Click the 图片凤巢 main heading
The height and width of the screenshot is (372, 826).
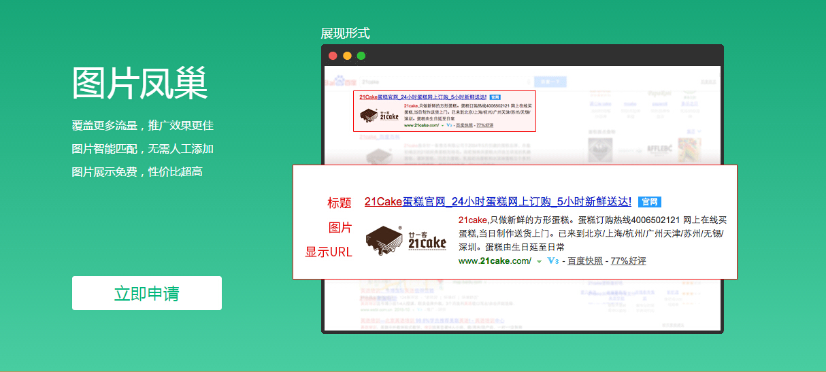(139, 84)
